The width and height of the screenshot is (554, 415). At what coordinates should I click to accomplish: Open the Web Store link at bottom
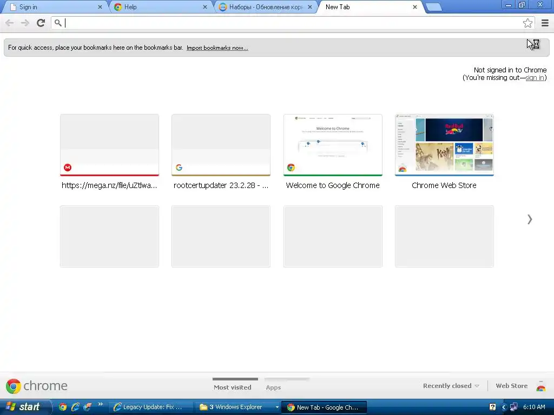point(512,386)
